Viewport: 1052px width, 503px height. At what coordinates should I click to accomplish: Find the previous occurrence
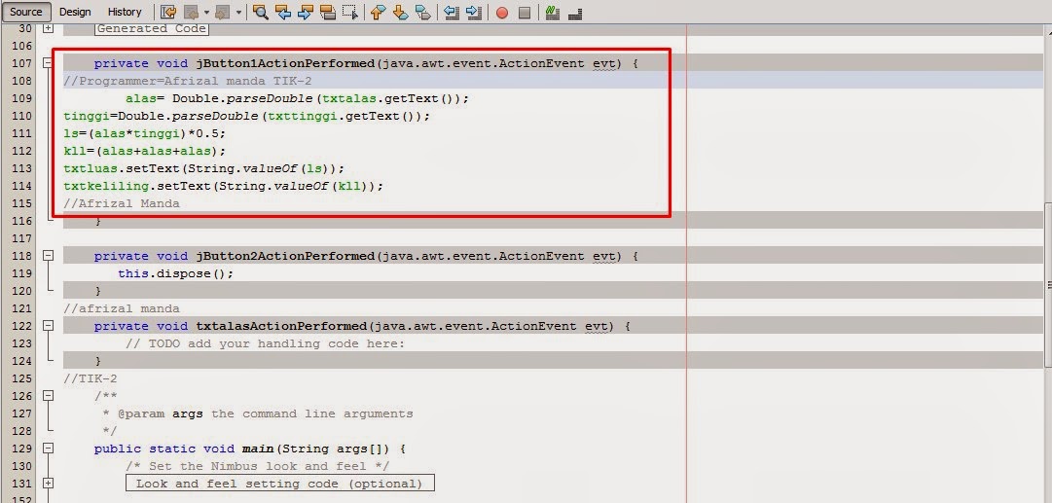282,12
